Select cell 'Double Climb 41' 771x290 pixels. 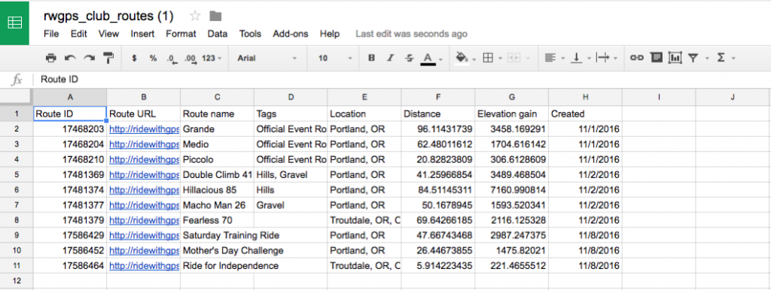pyautogui.click(x=217, y=175)
